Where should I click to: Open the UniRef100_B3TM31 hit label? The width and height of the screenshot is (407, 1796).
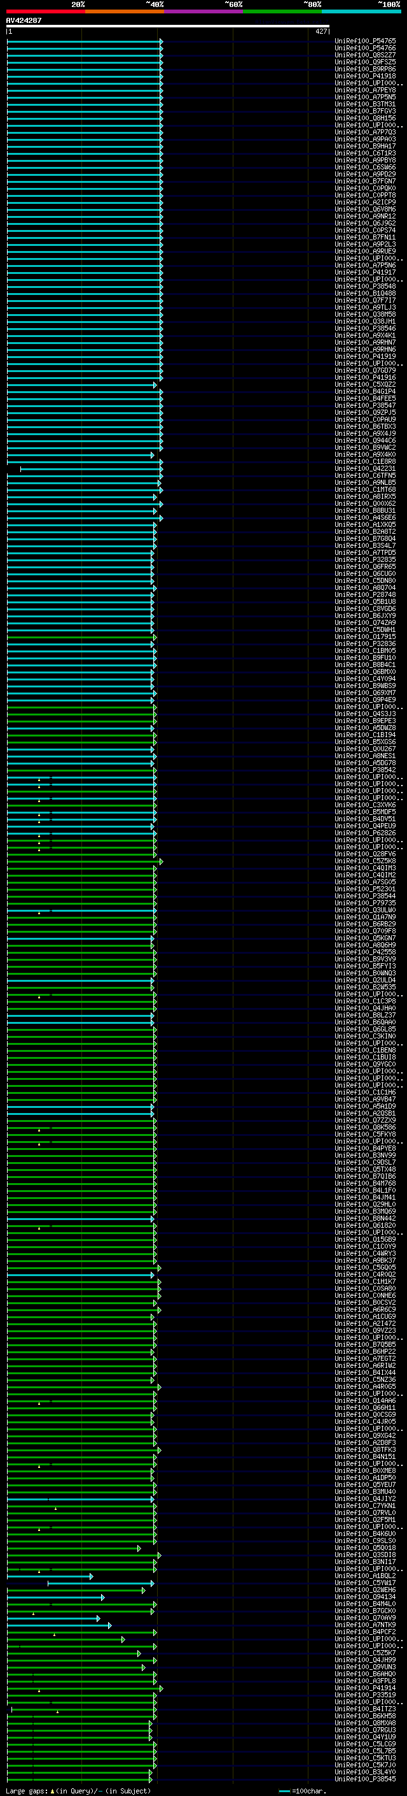(x=365, y=104)
